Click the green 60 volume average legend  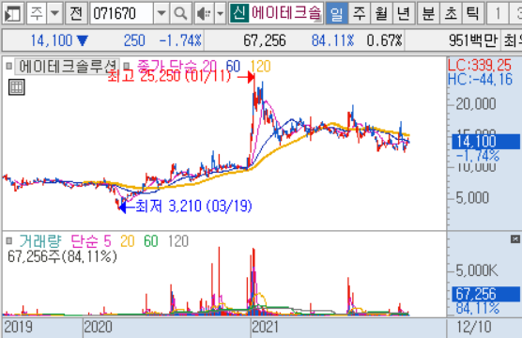click(x=151, y=240)
